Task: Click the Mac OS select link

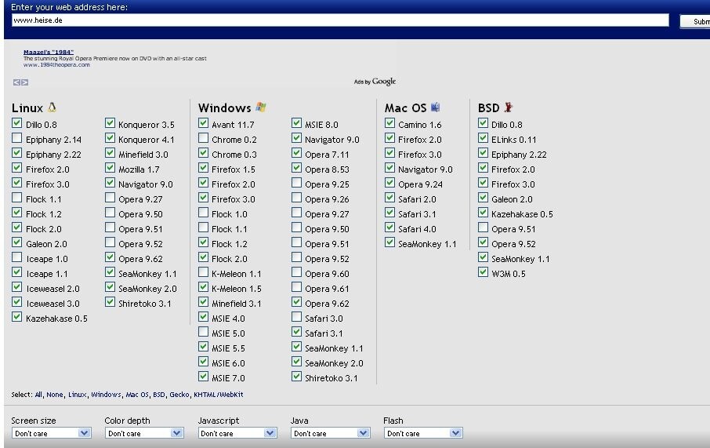Action: point(136,395)
